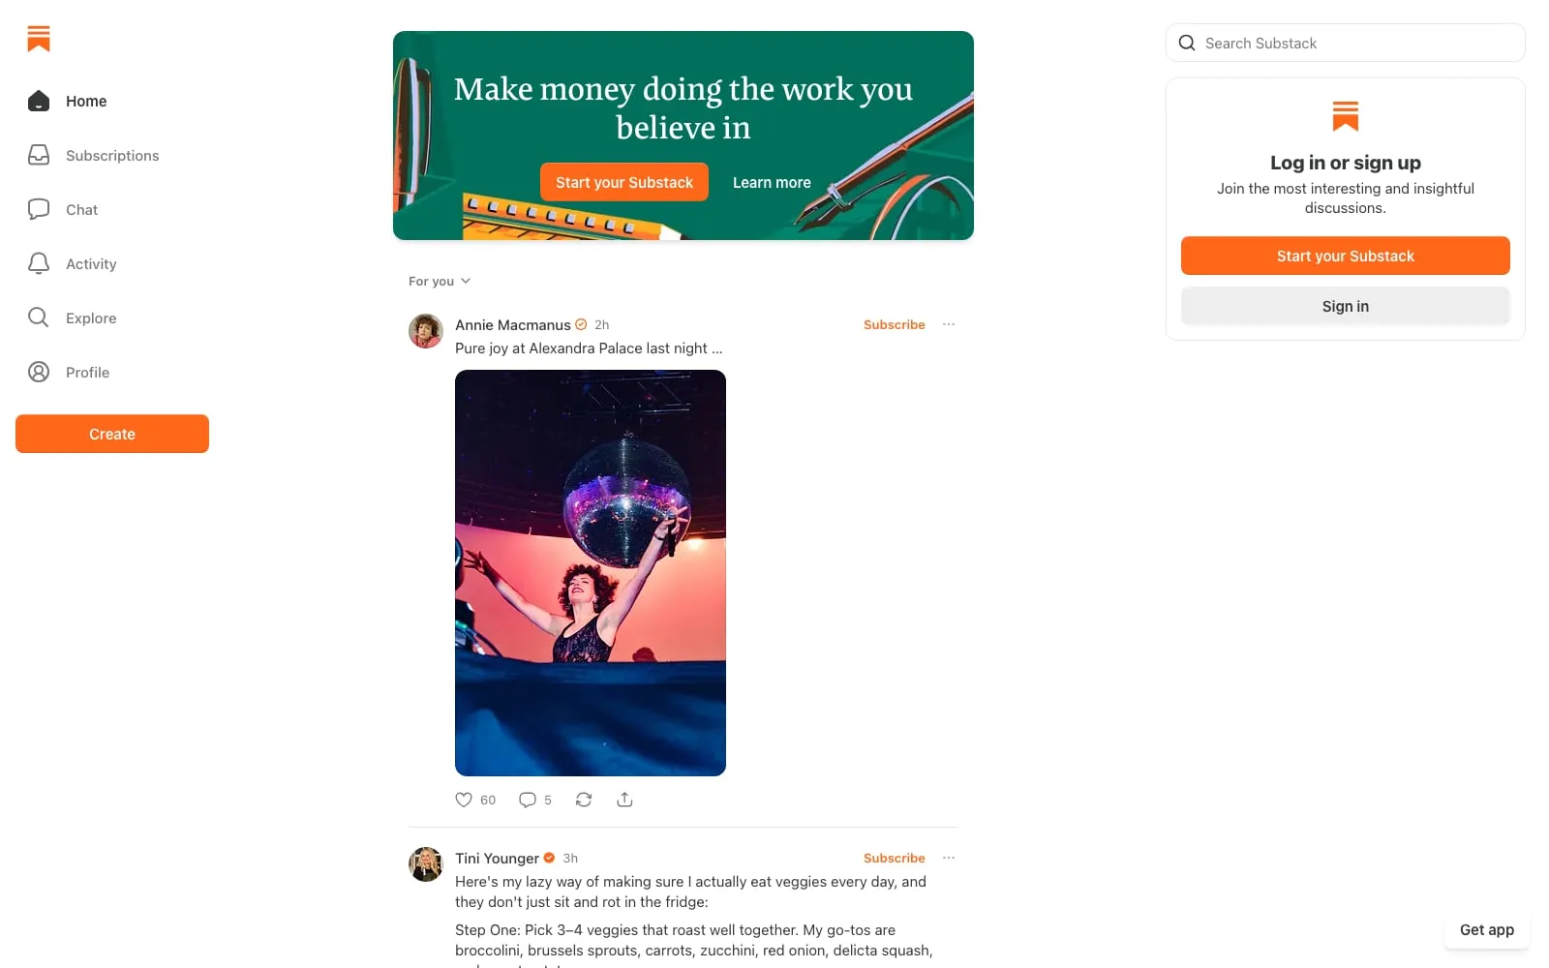Expand the For you feed dropdown

440,281
